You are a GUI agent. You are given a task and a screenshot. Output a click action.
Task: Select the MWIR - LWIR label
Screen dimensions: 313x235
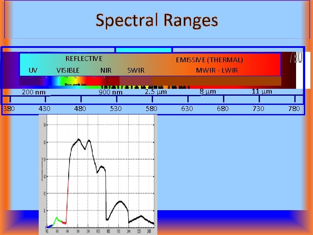(217, 70)
